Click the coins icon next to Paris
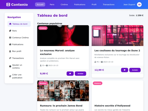 point(10,31)
